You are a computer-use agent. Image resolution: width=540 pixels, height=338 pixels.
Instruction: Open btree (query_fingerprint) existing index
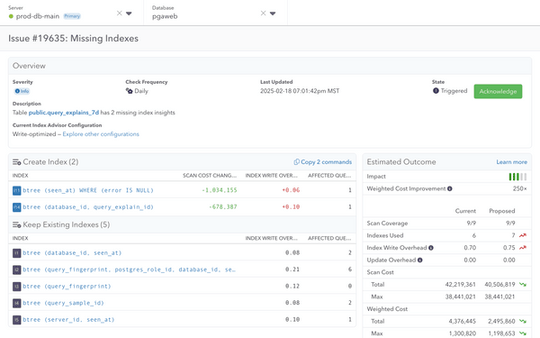[x=67, y=287]
